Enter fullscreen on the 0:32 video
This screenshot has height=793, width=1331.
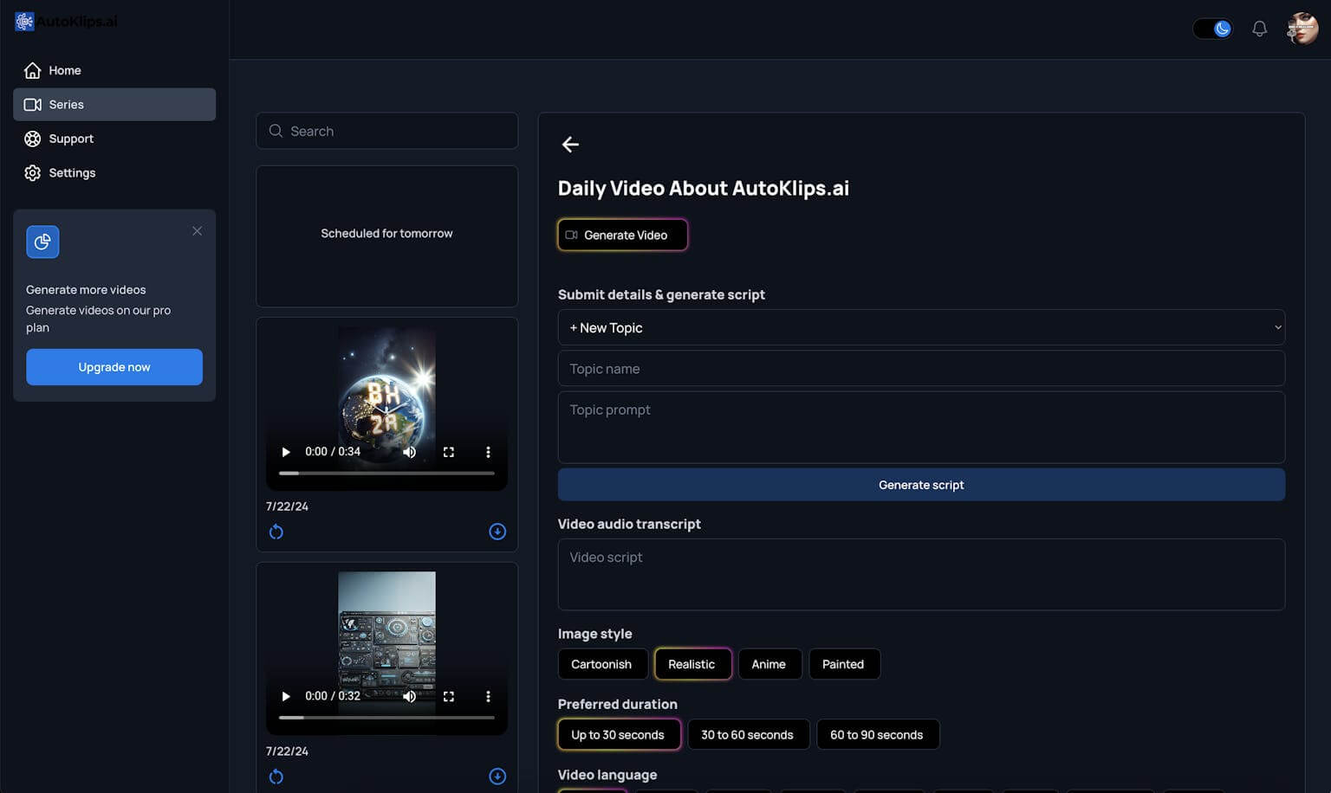(449, 696)
